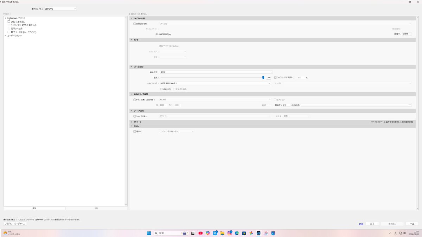Collapse the 画像のサイズ調整 section
The image size is (422, 237).
point(132,94)
